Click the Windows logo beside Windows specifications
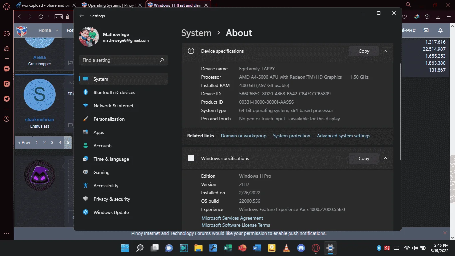455x256 pixels. click(191, 158)
